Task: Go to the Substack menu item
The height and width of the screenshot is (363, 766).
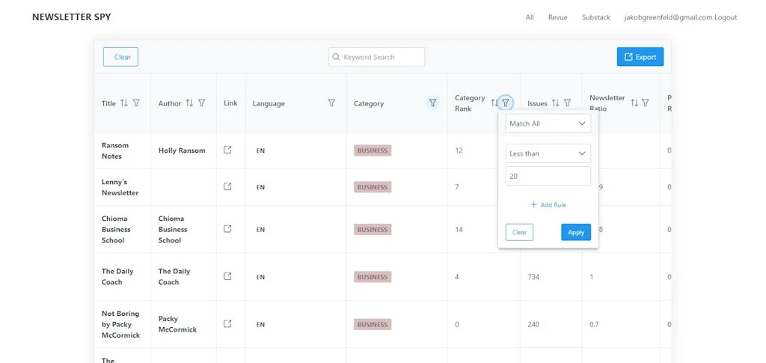Action: point(595,17)
